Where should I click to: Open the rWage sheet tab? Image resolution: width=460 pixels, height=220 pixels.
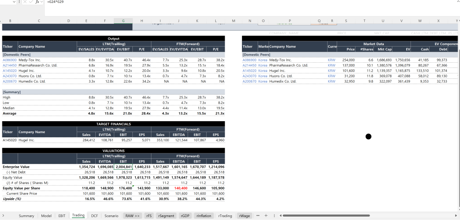coord(245,216)
